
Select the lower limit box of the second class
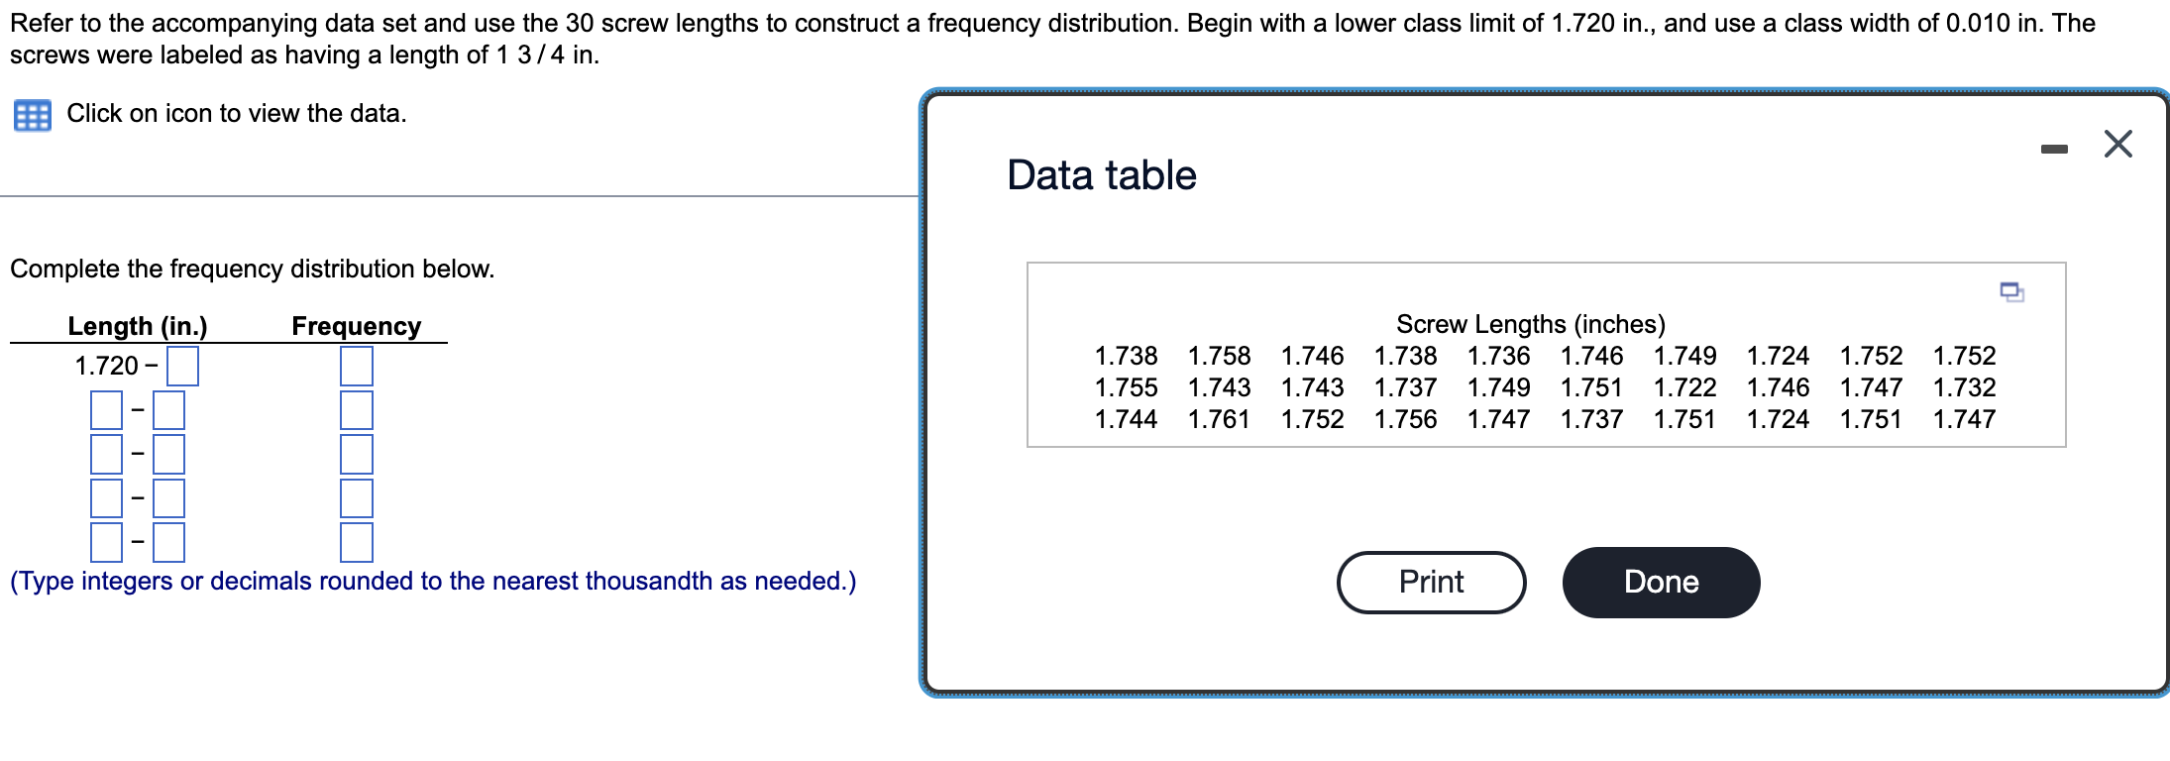(106, 408)
